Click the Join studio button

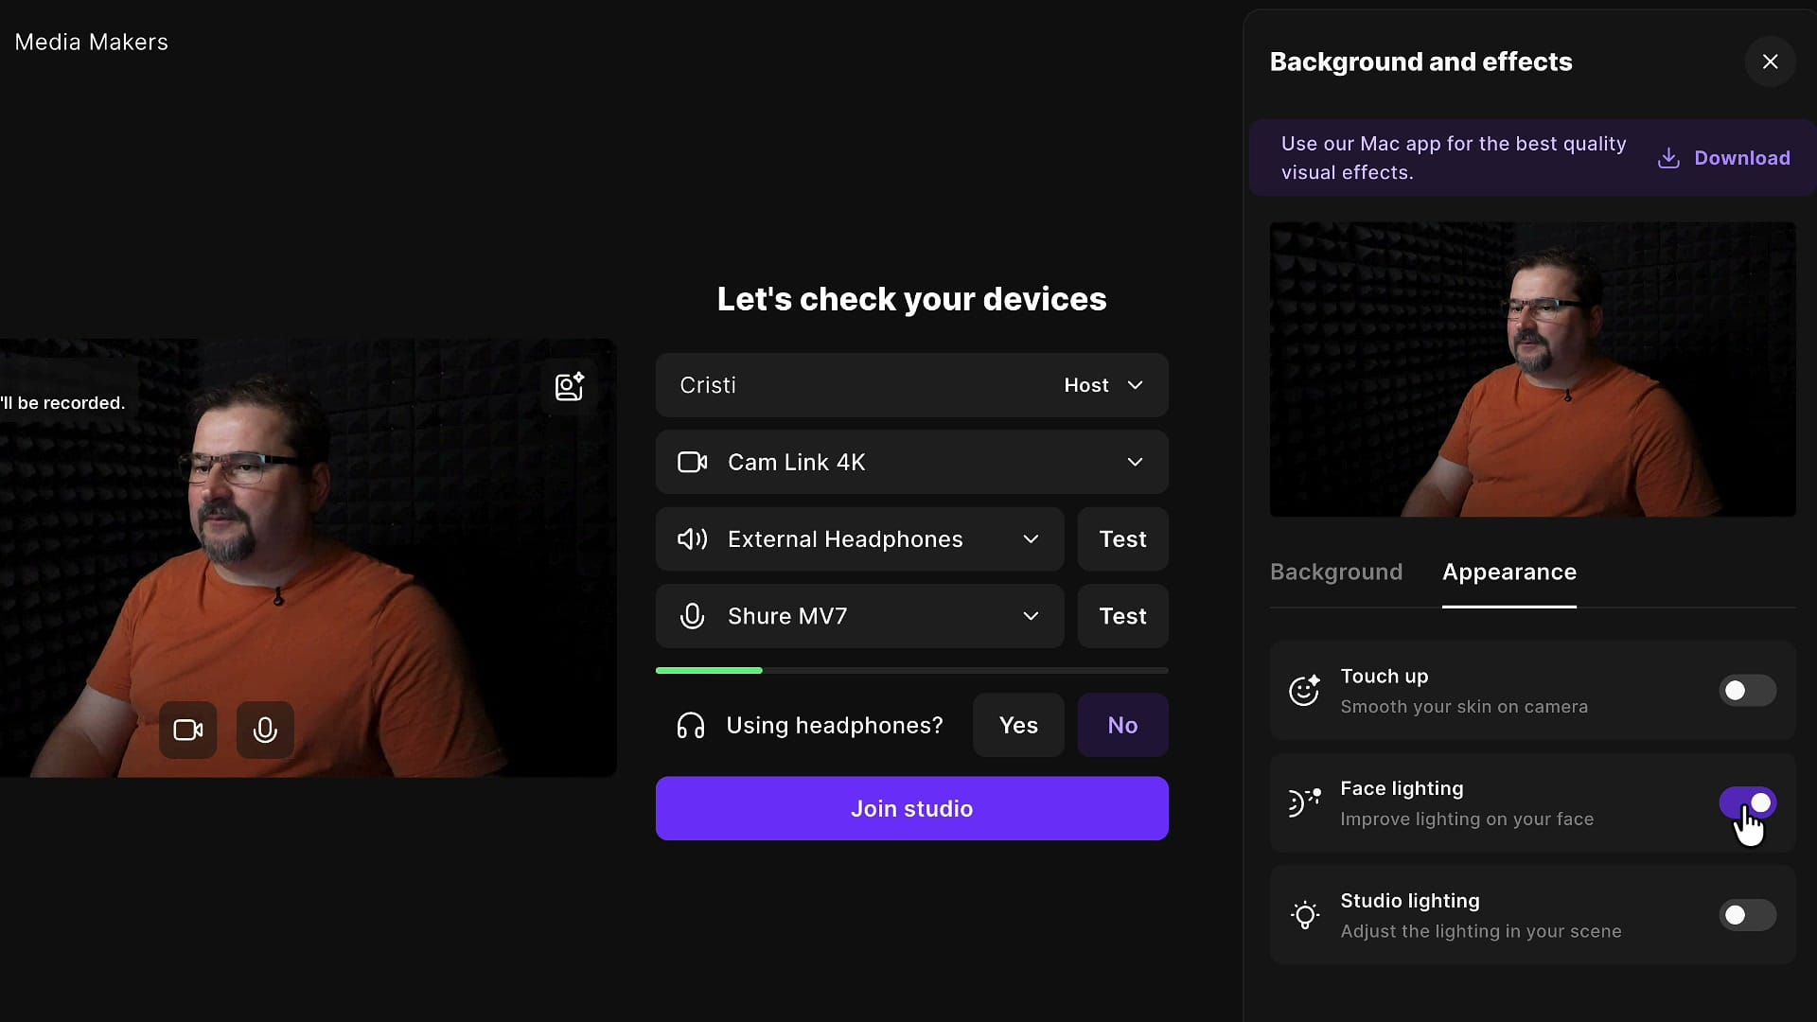click(911, 808)
